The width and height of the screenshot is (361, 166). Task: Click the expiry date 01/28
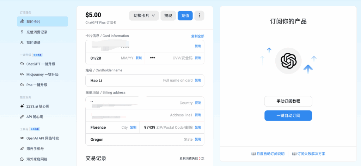click(x=96, y=58)
